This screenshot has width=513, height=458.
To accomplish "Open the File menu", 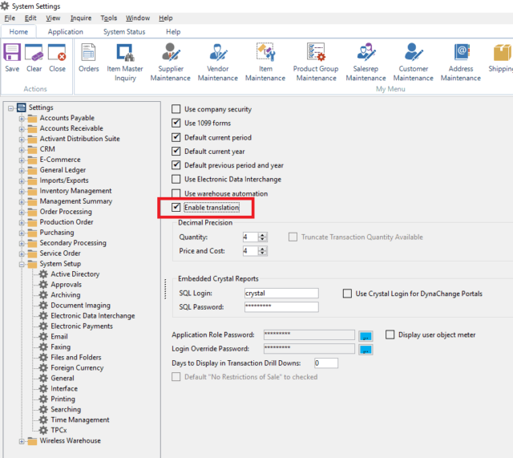I will coord(10,18).
